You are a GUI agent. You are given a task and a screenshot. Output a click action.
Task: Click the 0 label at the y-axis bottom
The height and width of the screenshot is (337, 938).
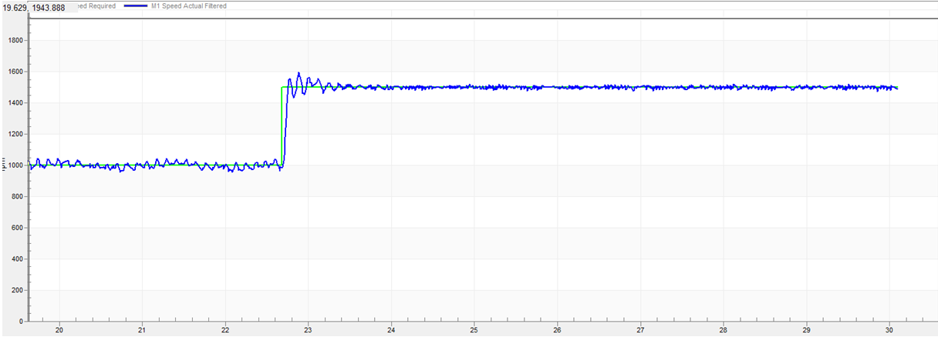pos(22,321)
